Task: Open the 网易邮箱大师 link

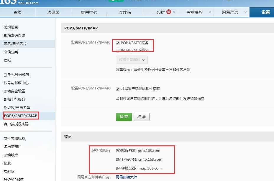Action: point(127,177)
